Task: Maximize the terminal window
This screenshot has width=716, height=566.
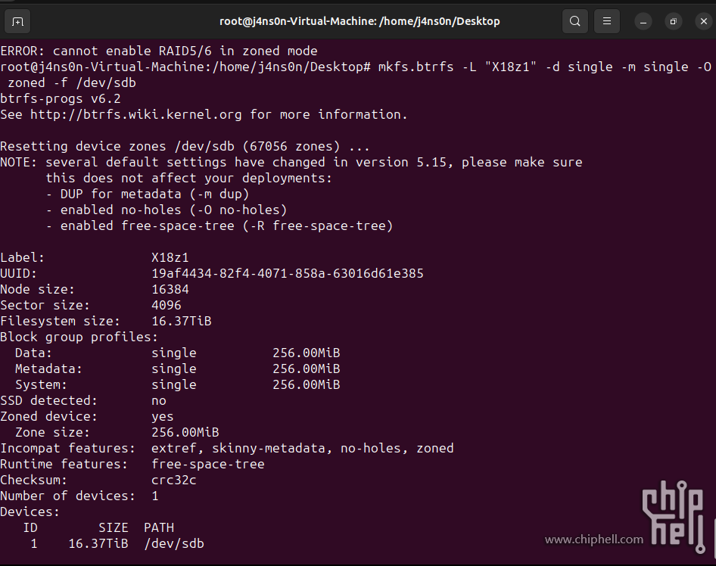Action: pyautogui.click(x=673, y=21)
